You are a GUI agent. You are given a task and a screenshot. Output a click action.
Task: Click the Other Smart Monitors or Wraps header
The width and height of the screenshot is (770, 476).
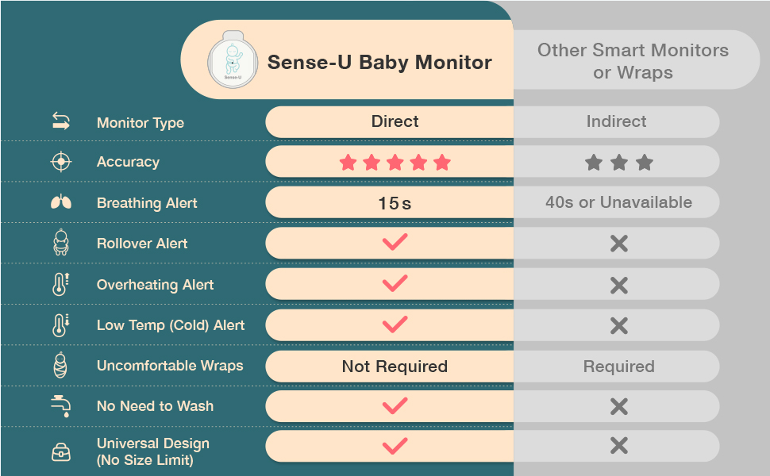633,61
